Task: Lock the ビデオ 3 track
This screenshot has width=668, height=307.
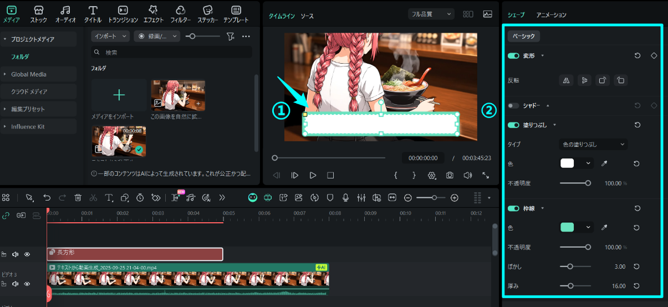Action: (4, 284)
